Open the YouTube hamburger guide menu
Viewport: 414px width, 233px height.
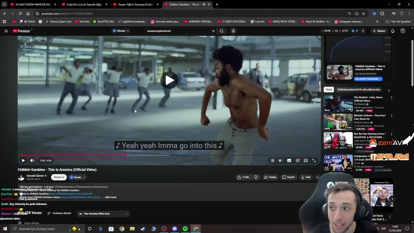pos(6,31)
